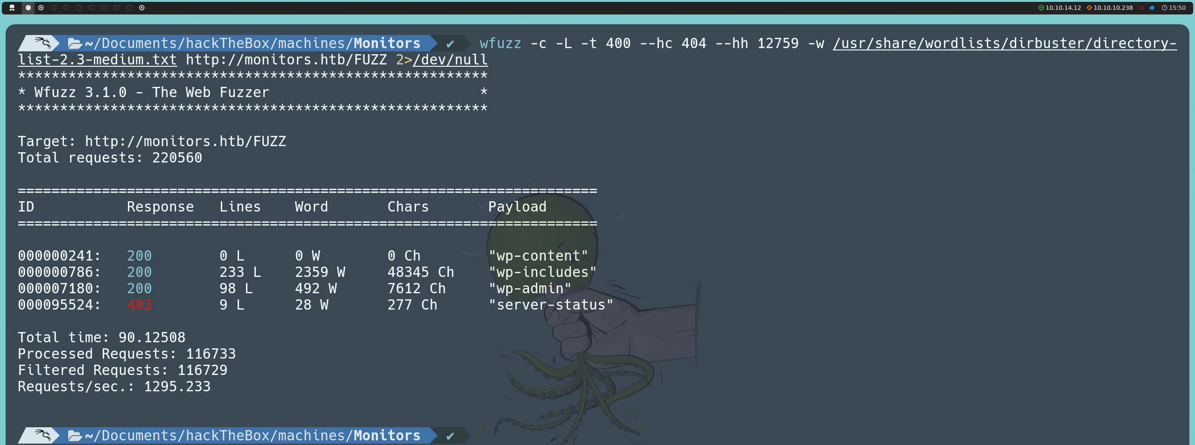Click VPN address 10.10.14.12
The image size is (1195, 445).
pos(1063,8)
